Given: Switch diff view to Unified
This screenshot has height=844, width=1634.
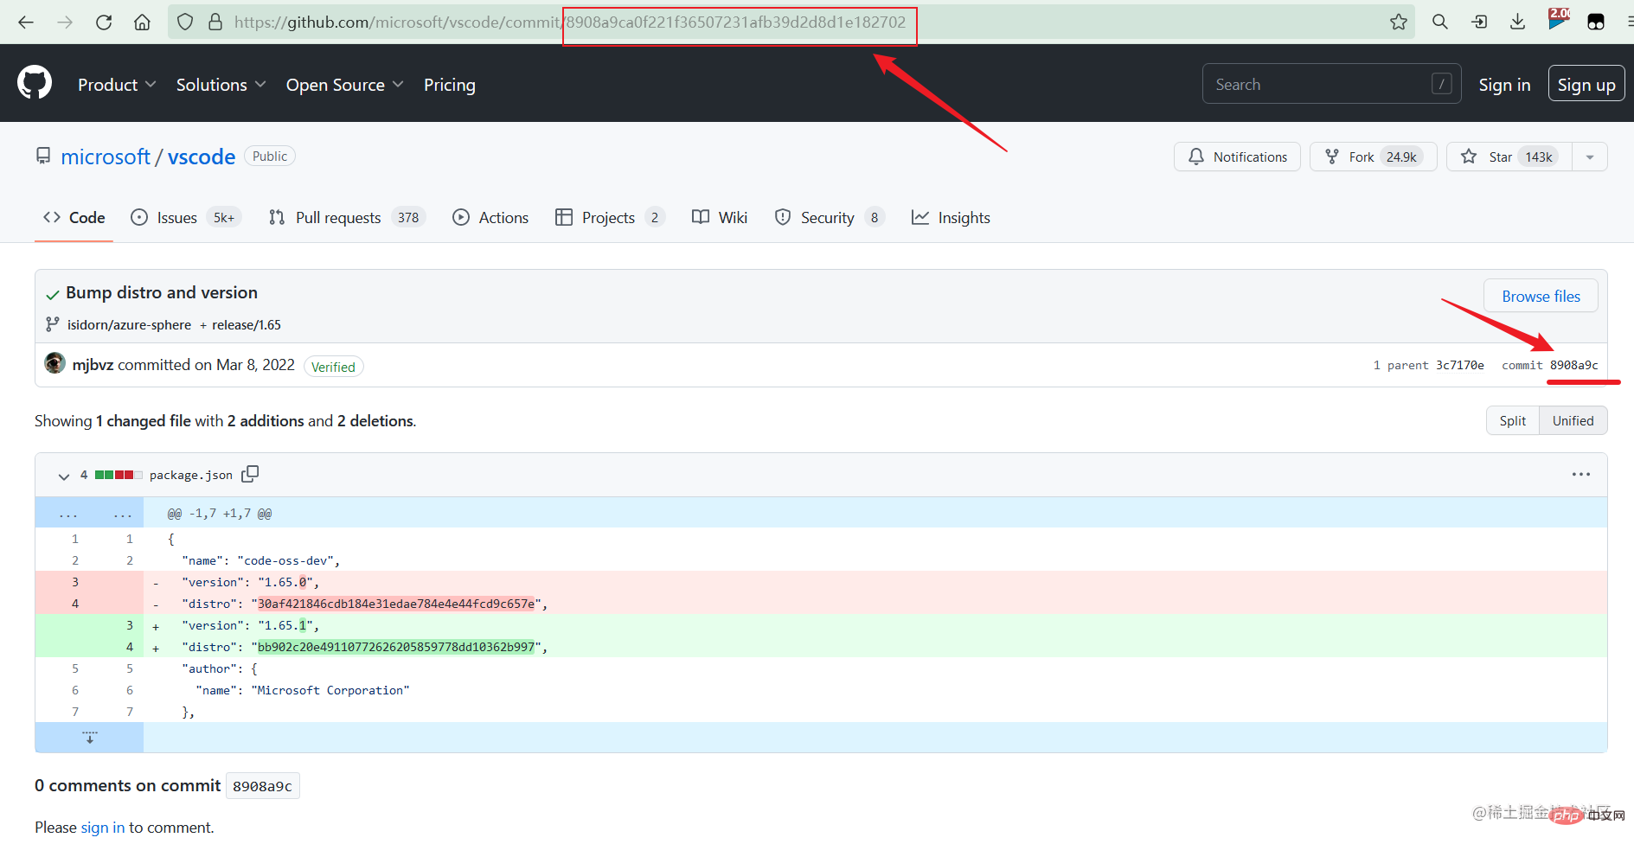Looking at the screenshot, I should [1572, 421].
